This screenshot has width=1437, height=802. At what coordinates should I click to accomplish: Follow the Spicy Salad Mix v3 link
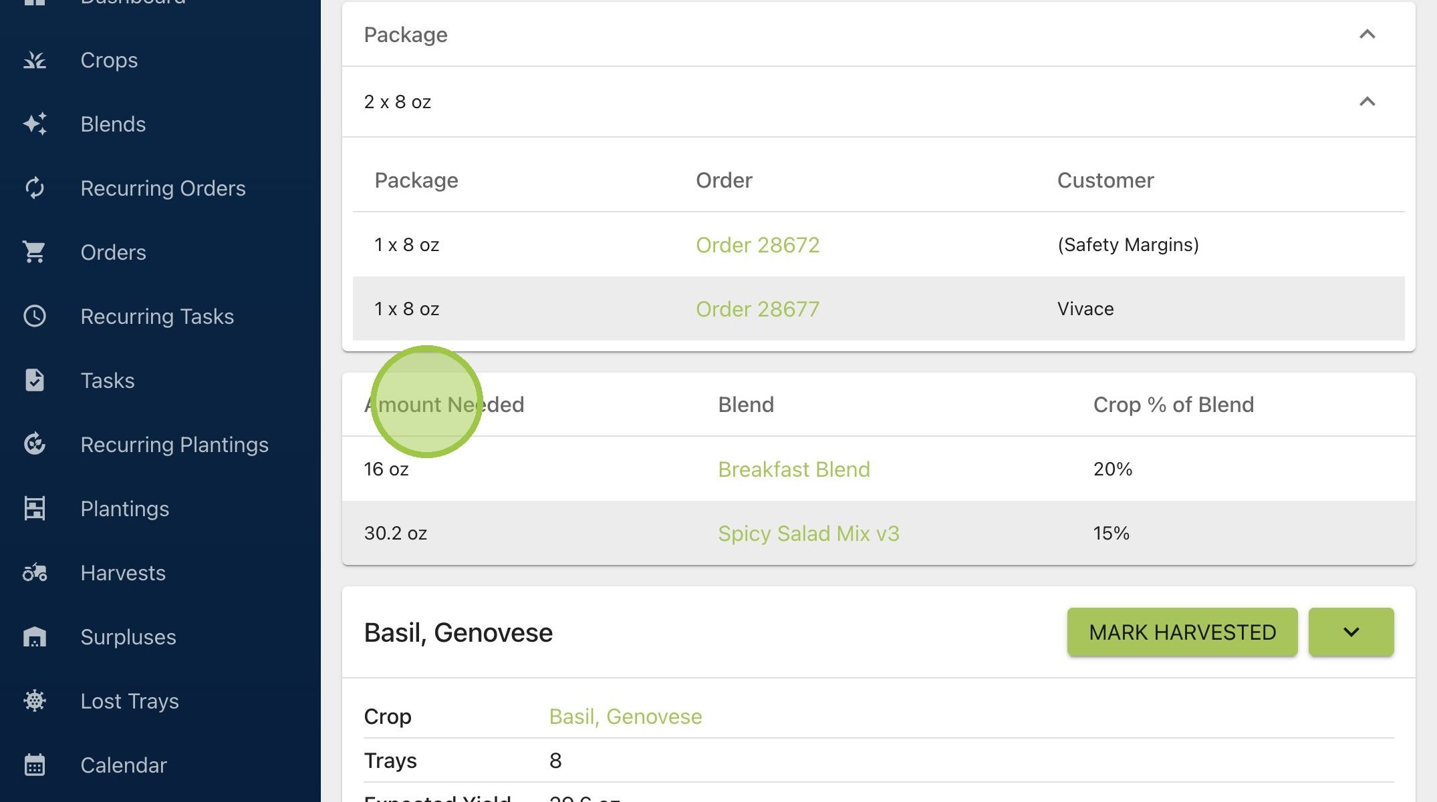tap(809, 534)
